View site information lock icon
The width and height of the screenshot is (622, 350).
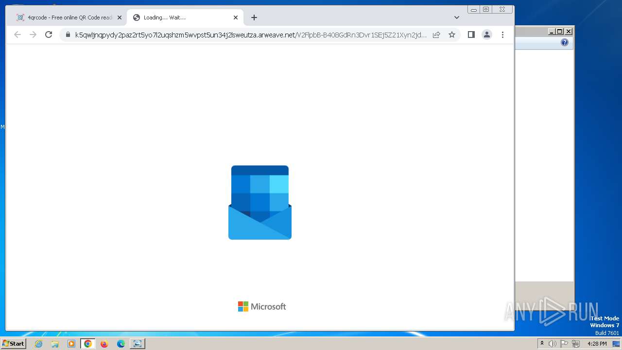(68, 35)
